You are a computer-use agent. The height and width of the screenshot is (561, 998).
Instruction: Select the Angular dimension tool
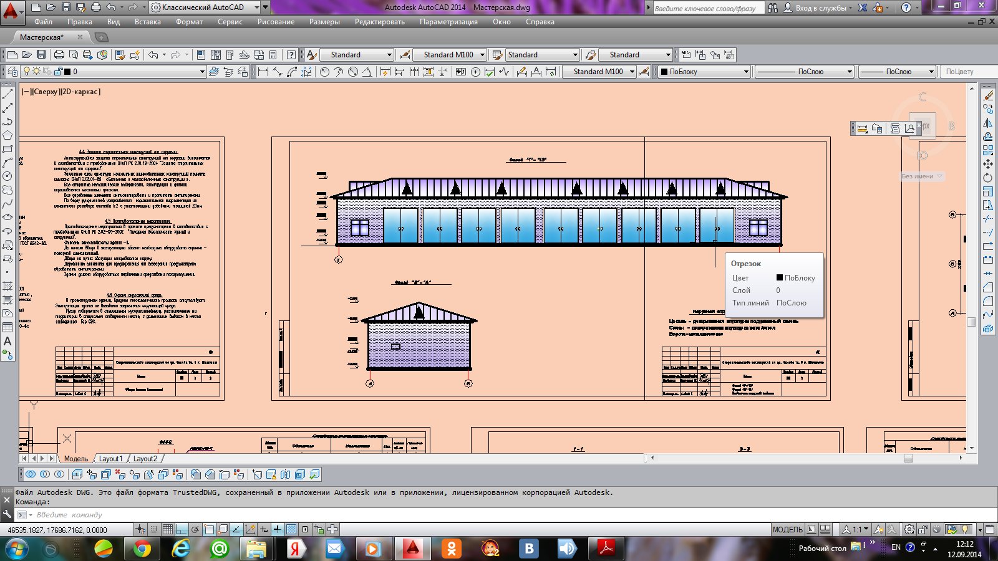[x=367, y=72]
